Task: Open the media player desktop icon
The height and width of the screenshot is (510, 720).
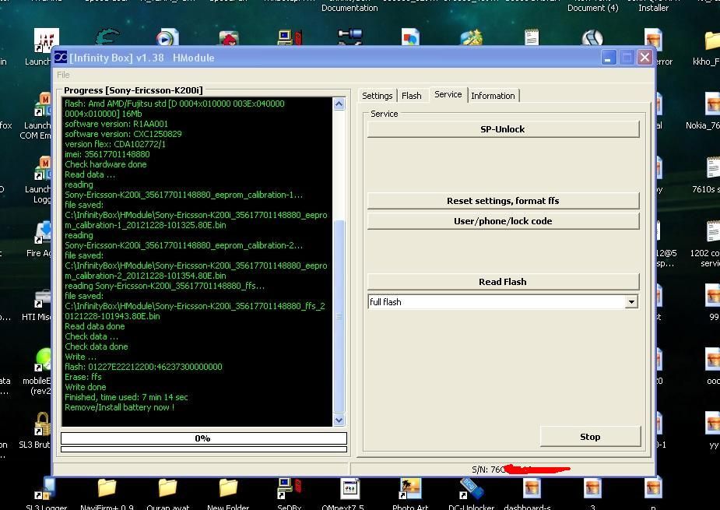Action: pyautogui.click(x=167, y=37)
